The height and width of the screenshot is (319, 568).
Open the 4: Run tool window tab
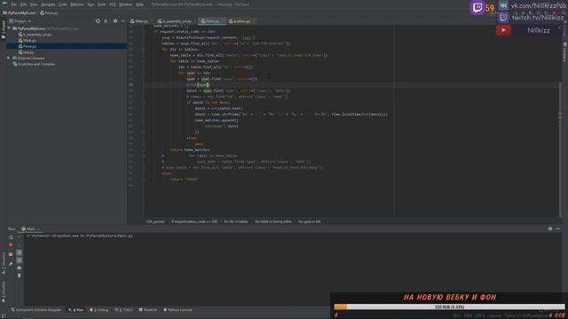tap(76, 310)
